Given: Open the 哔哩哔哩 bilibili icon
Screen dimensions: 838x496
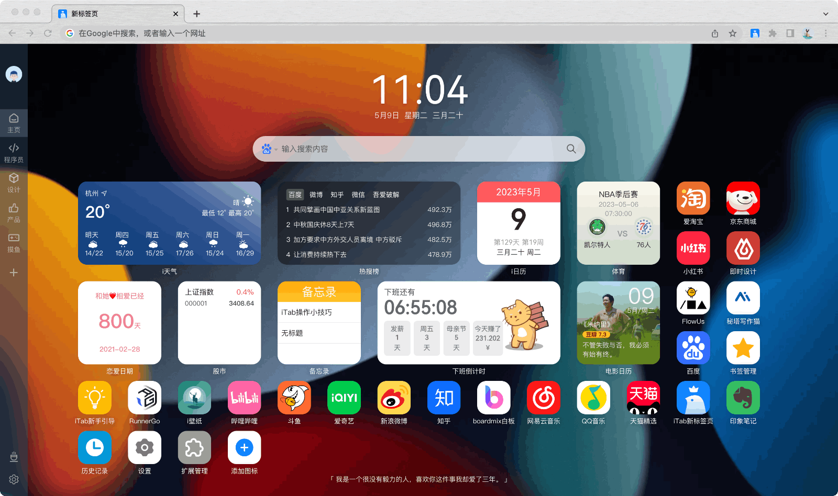Looking at the screenshot, I should pyautogui.click(x=244, y=398).
